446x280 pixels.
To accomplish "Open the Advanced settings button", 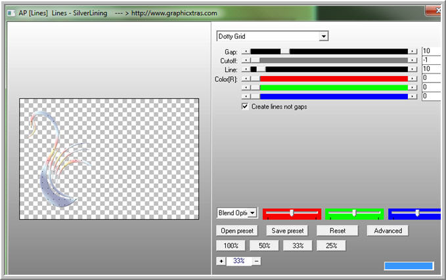I will click(x=388, y=231).
